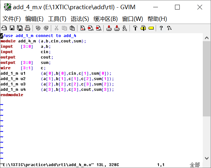Click the Save all files icon
Image resolution: width=211 pixels, height=168 pixels.
pyautogui.click(x=20, y=28)
